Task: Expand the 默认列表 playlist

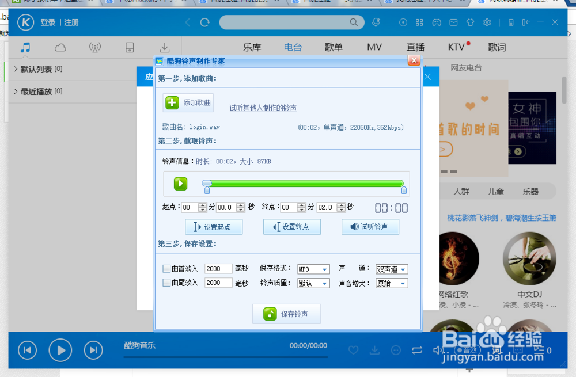Action: [16, 68]
